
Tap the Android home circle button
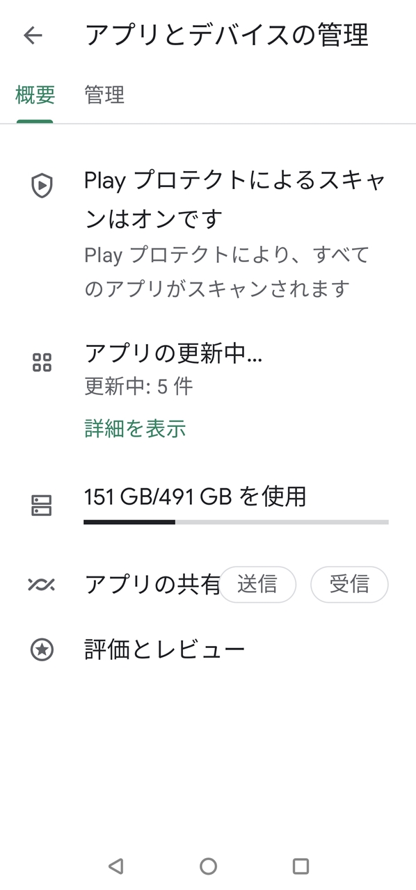click(208, 866)
